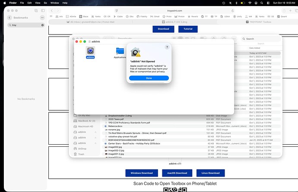This screenshot has width=298, height=192.
Task: Click Done in the adblink Not Opened dialog
Action: pos(149,78)
